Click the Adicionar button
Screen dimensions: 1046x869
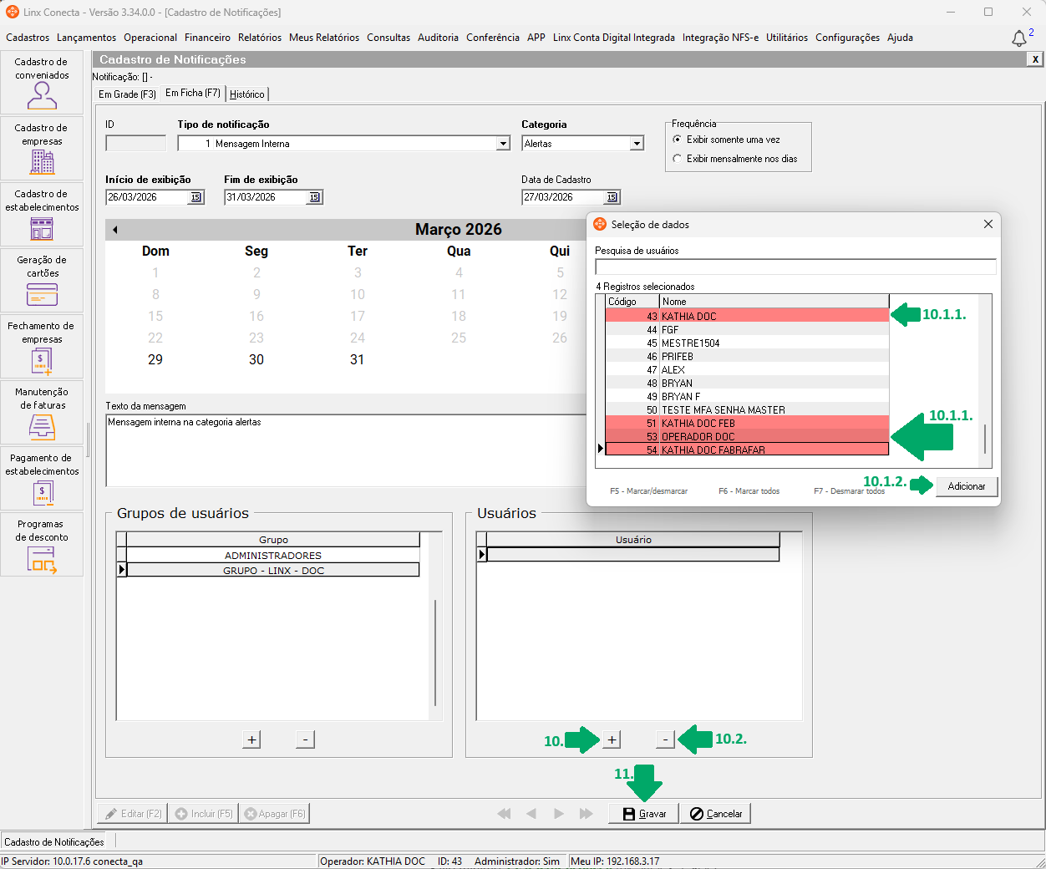tap(967, 486)
